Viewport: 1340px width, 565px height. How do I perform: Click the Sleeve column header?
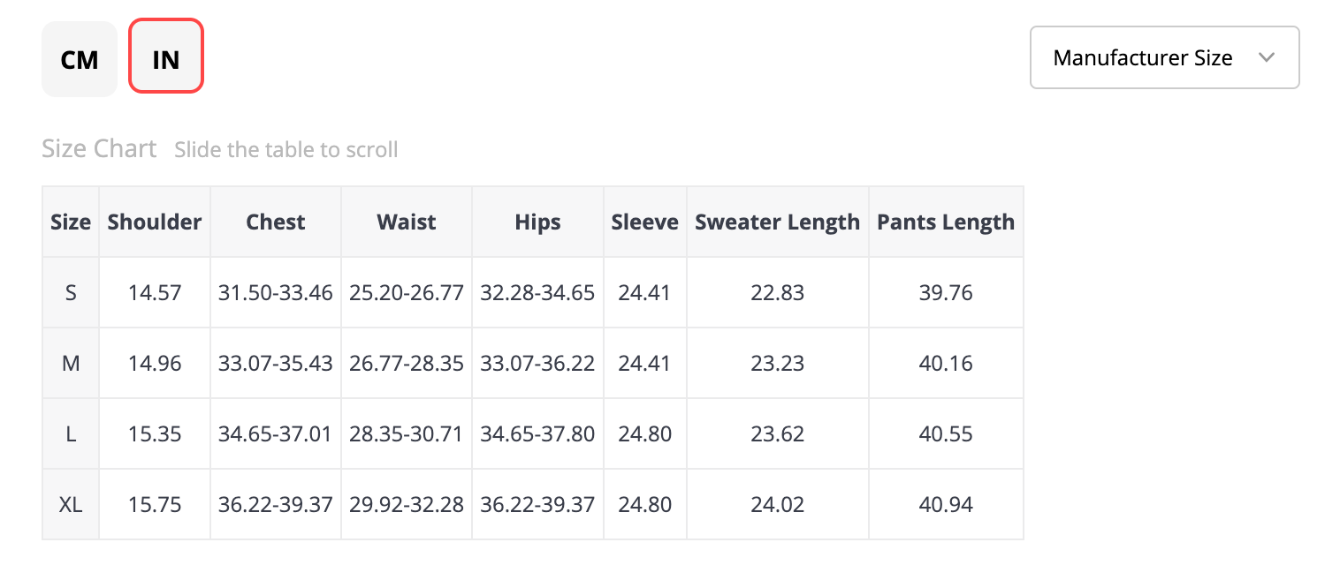point(644,222)
